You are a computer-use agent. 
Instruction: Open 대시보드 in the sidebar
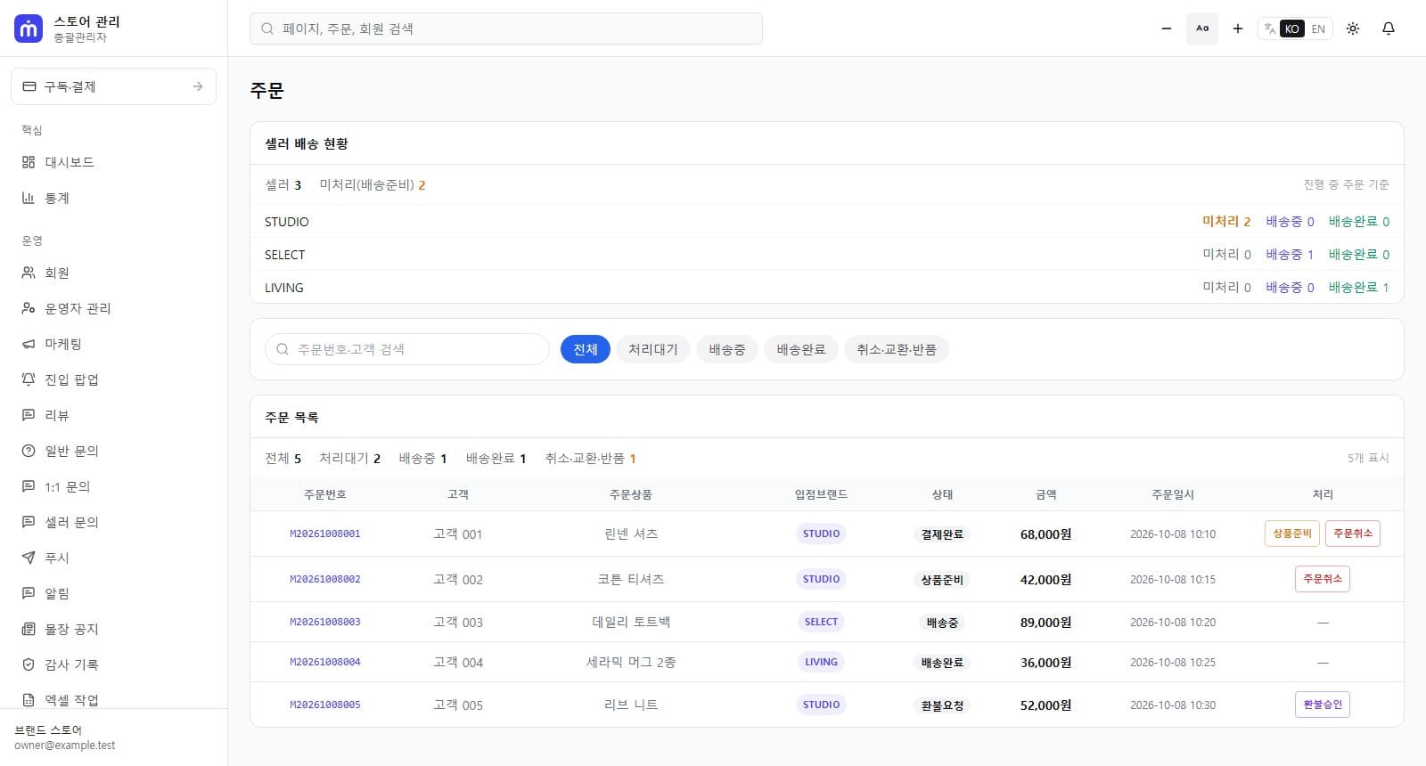113,162
